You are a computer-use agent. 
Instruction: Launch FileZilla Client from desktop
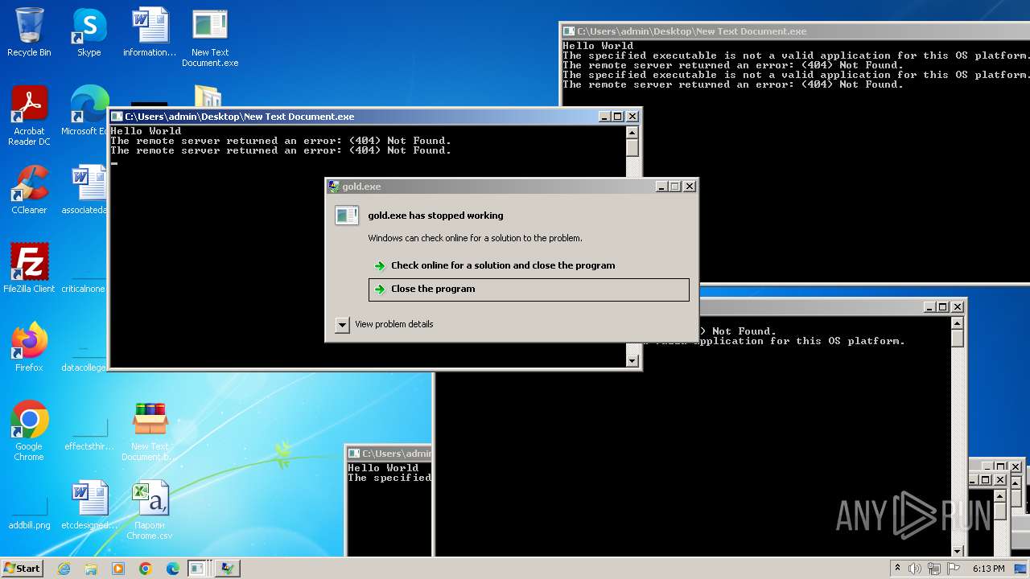coord(29,269)
